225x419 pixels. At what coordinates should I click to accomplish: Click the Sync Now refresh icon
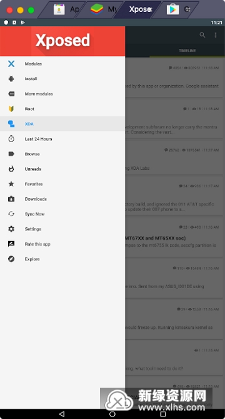tap(11, 214)
